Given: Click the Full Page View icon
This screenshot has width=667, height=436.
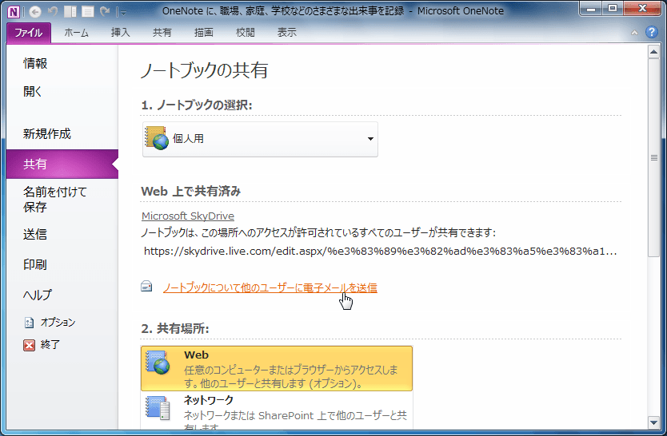Looking at the screenshot, I should [x=88, y=11].
